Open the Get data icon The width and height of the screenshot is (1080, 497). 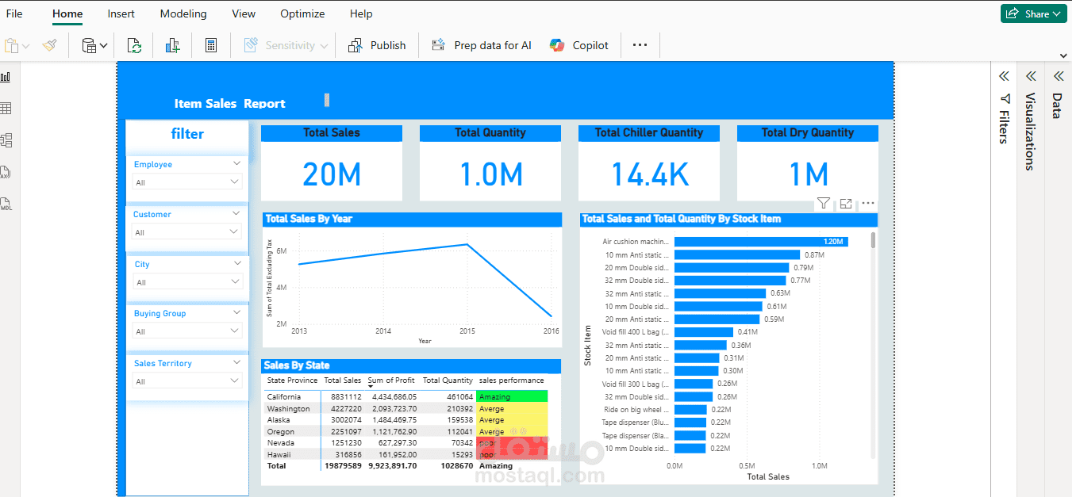pos(90,46)
